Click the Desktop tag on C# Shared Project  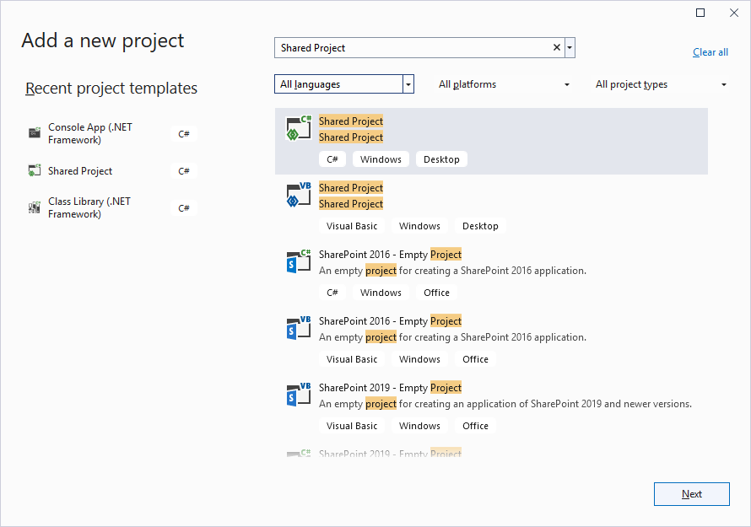pos(441,159)
